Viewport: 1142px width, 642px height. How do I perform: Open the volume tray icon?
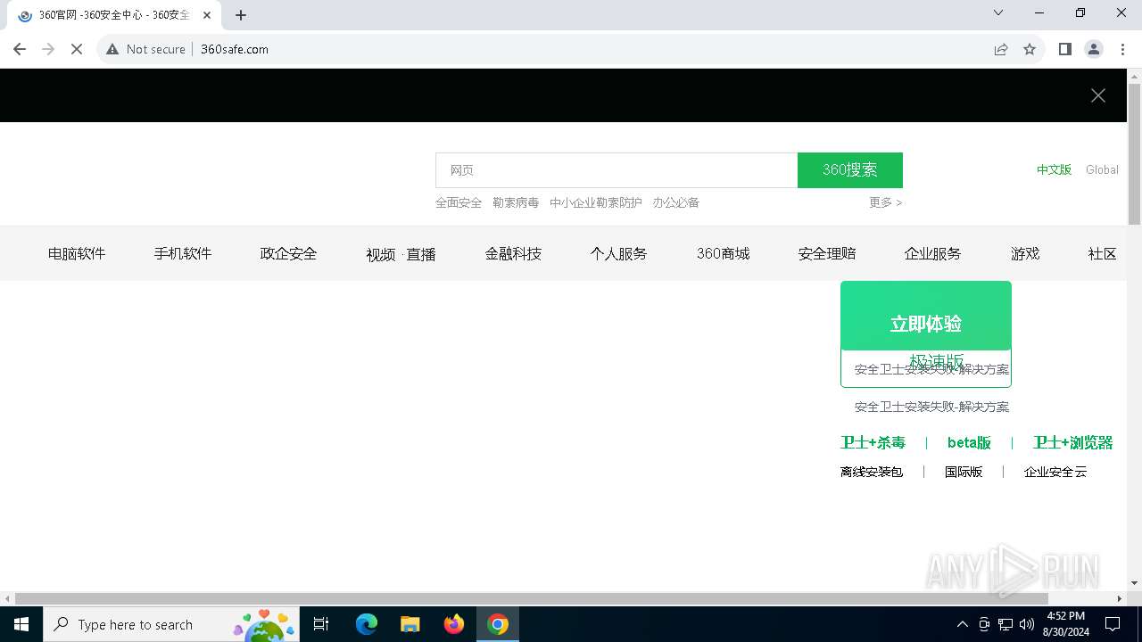tap(1027, 624)
